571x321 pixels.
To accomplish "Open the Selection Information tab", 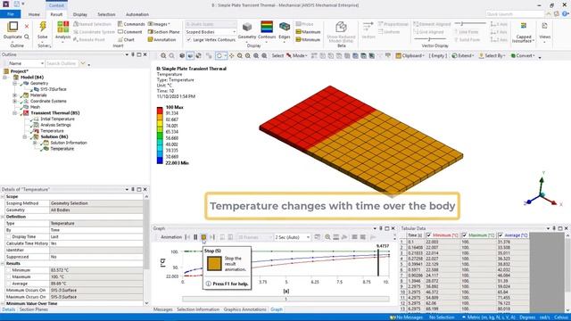I will click(198, 309).
